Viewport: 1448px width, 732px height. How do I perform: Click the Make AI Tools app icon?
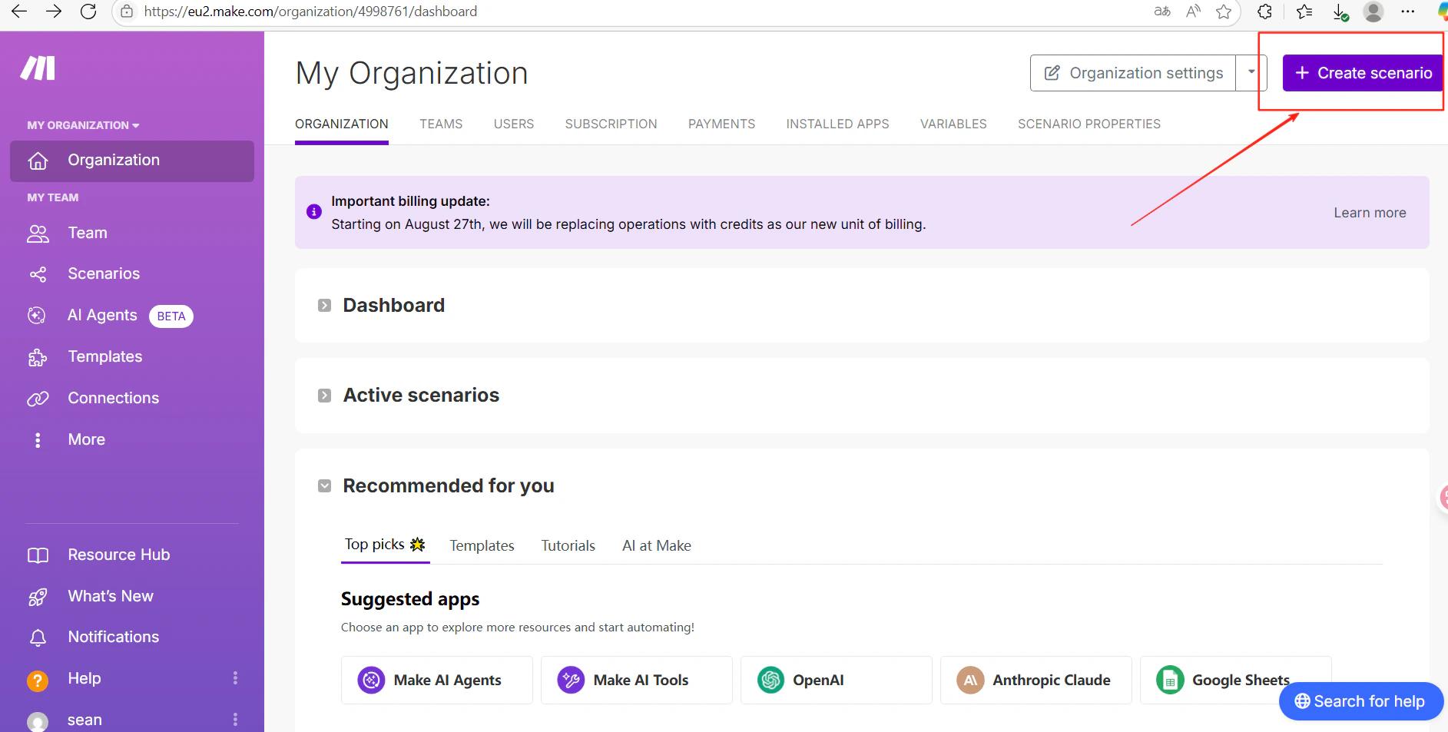point(571,680)
